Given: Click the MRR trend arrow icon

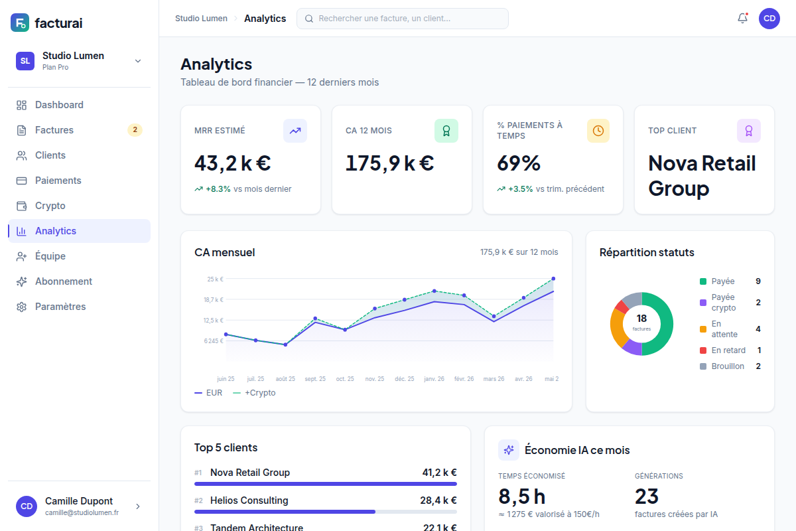Looking at the screenshot, I should [x=295, y=131].
